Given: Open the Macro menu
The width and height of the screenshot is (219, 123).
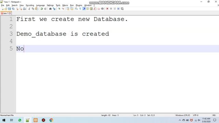Looking at the screenshot, I should coord(65,5).
